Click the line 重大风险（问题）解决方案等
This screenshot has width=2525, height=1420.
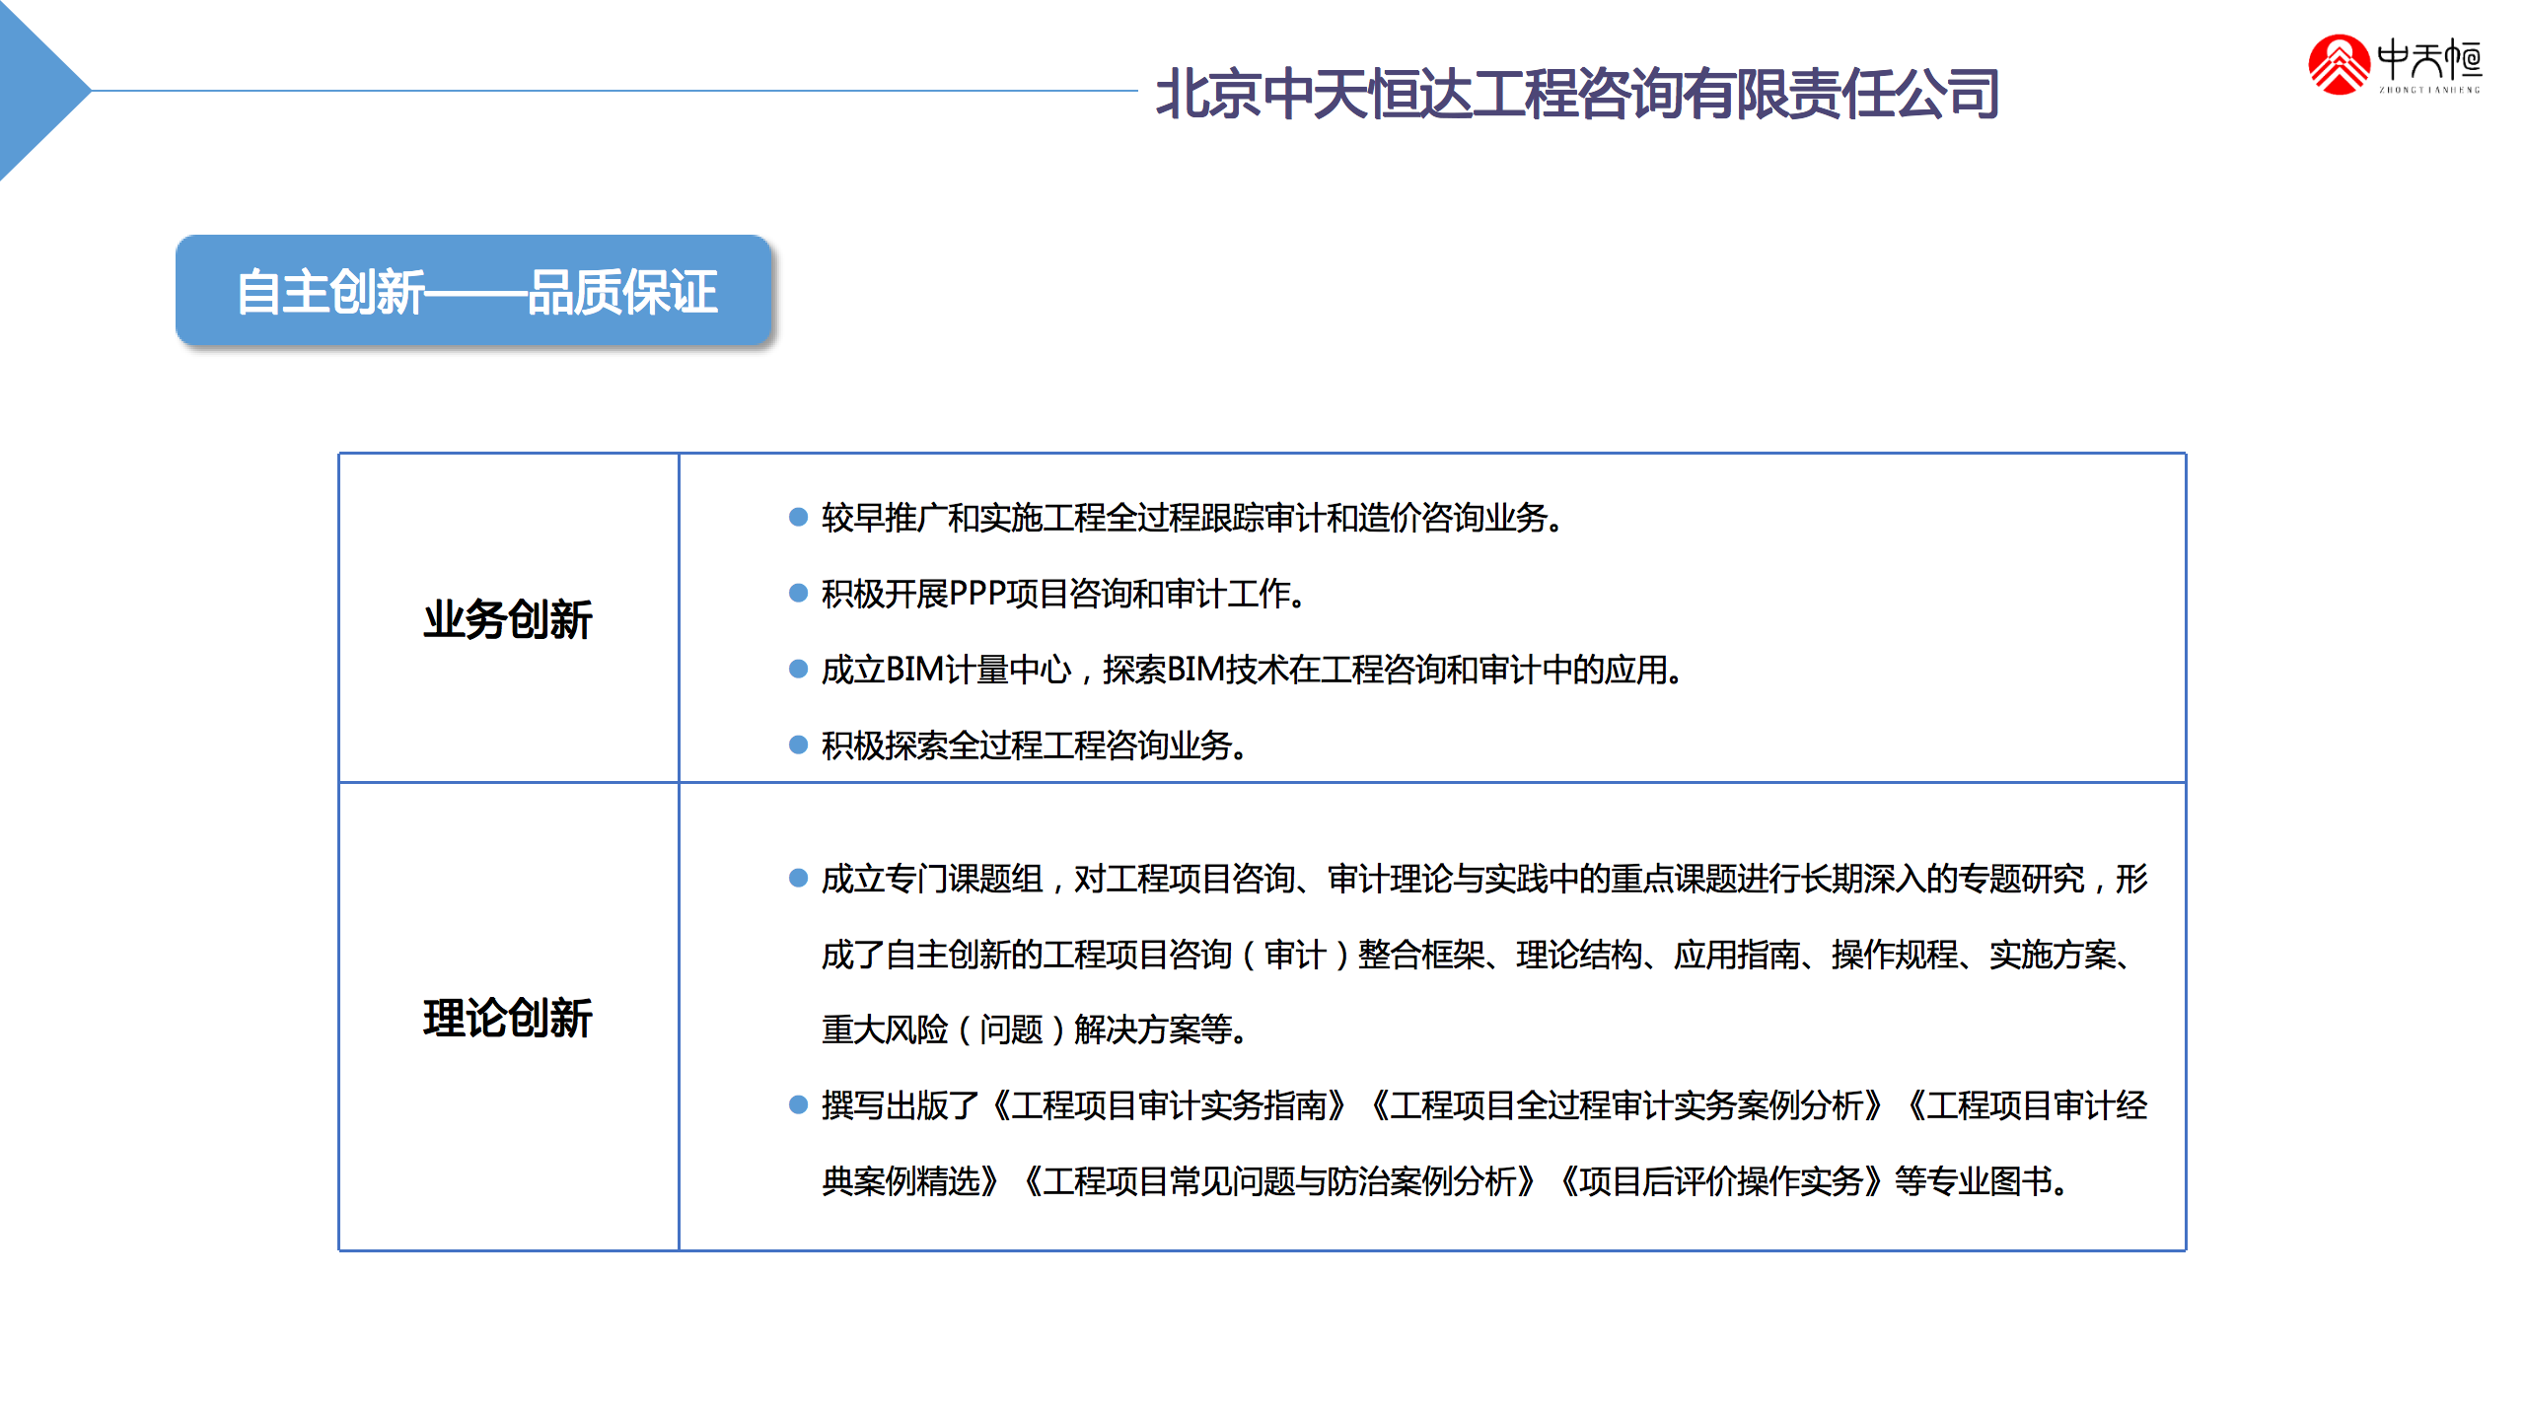[x=1035, y=1029]
